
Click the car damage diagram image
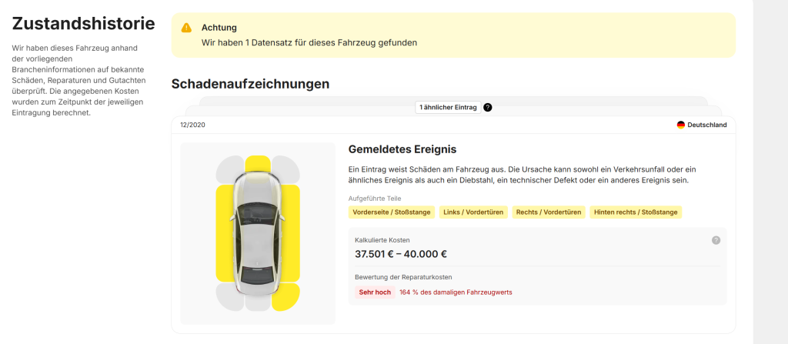258,233
